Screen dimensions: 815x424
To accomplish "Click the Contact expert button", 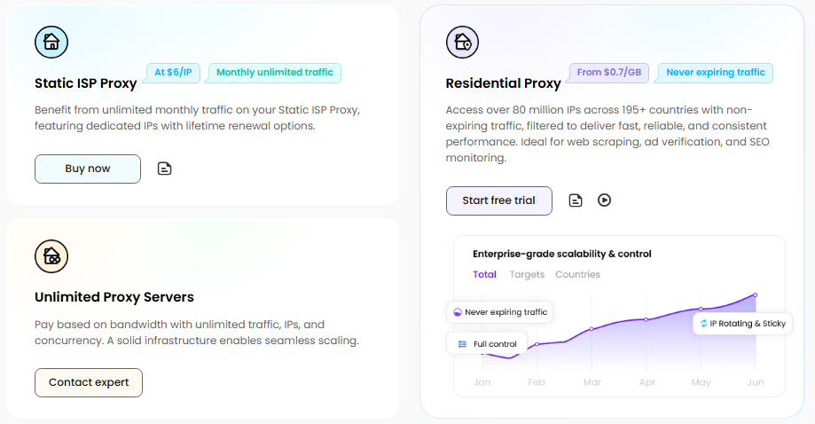I will click(89, 382).
